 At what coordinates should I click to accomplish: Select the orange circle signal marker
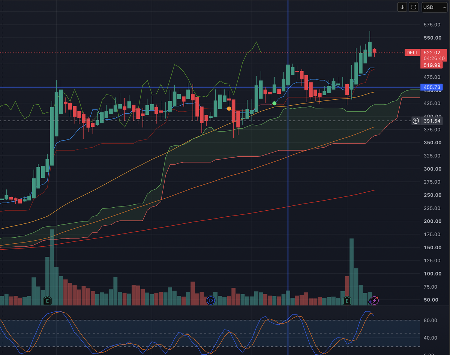pos(229,109)
